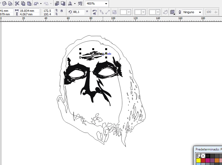Choose the no-color X swatch

tap(203, 156)
